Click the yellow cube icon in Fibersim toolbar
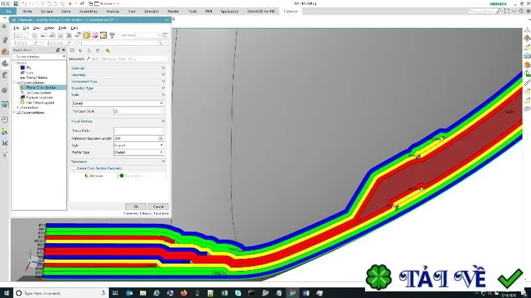Viewport: 531px width, 298px height. [x=86, y=35]
